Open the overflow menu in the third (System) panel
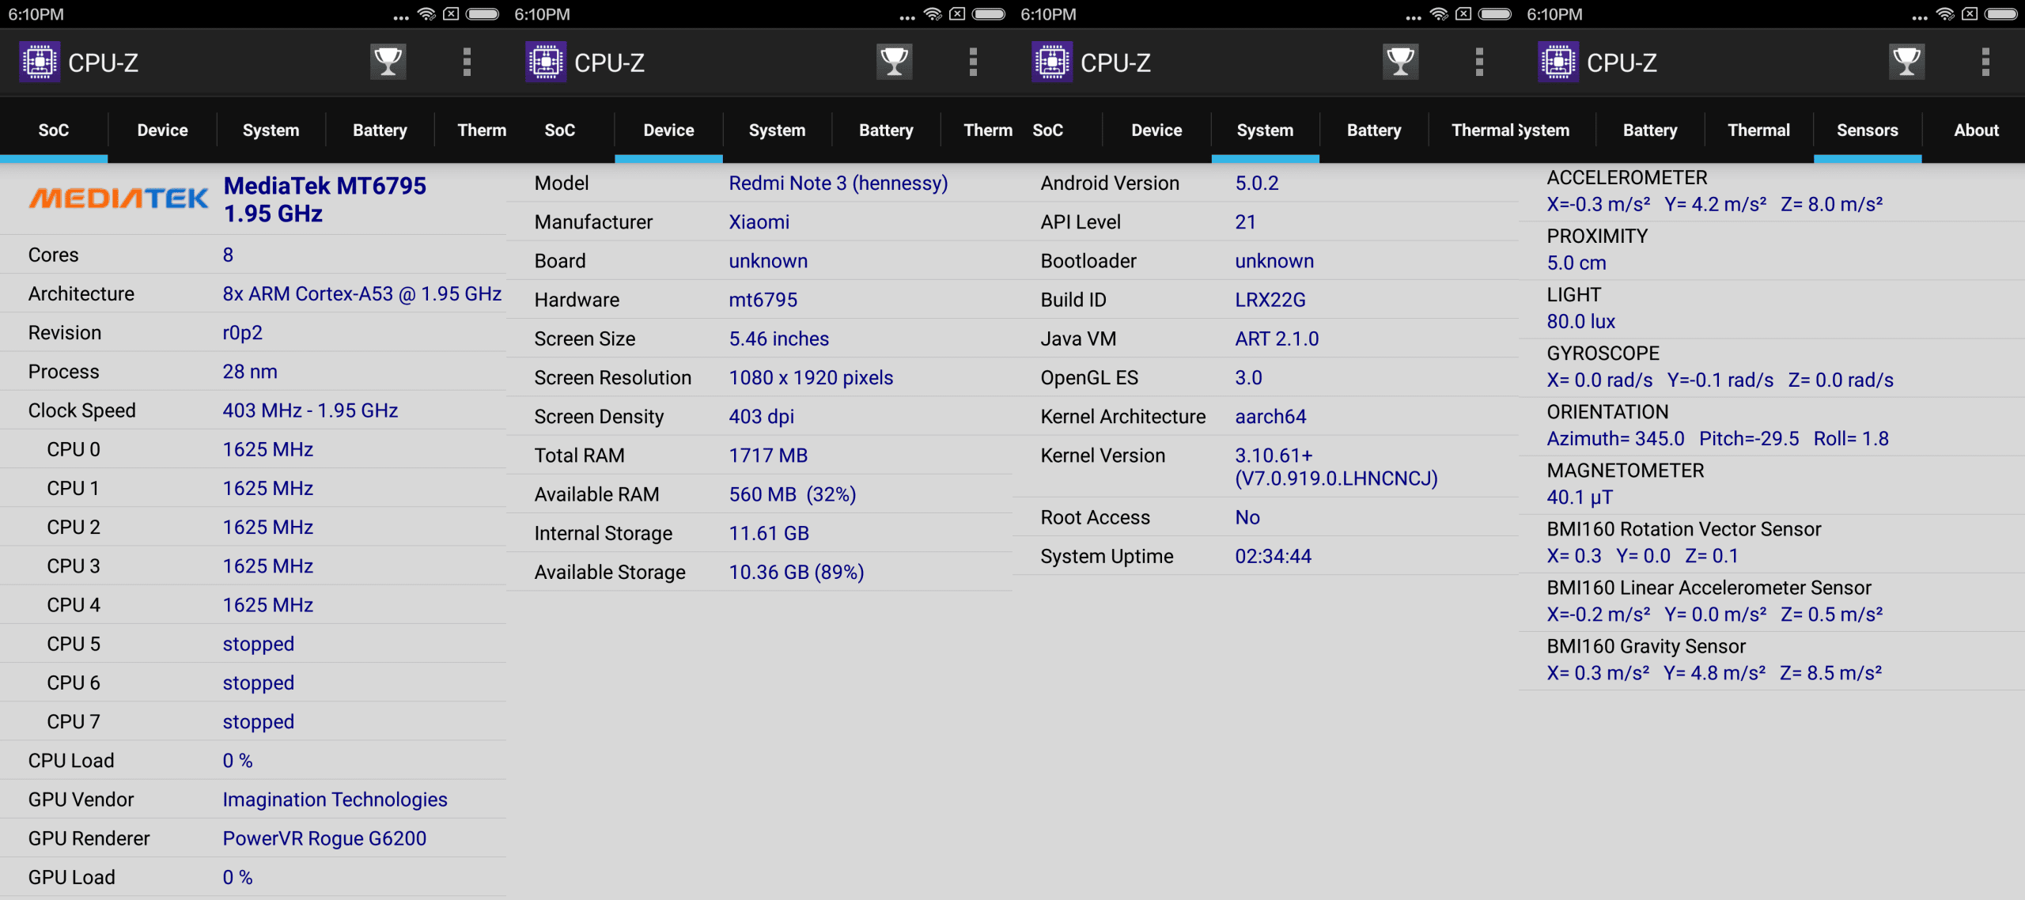The width and height of the screenshot is (2025, 900). tap(1479, 62)
